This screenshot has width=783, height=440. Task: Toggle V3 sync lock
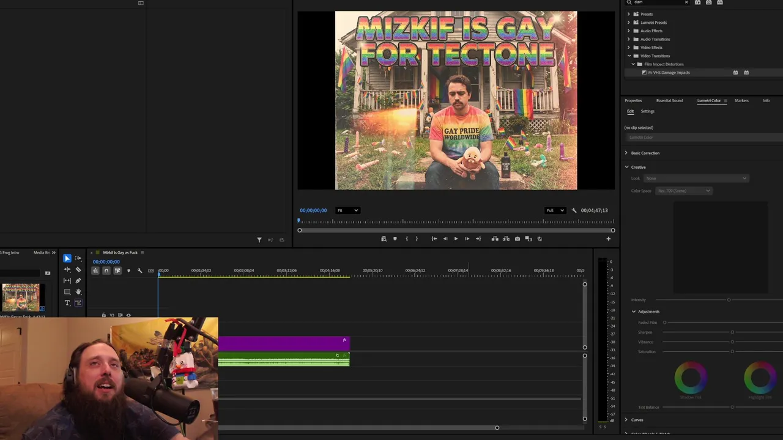[121, 315]
